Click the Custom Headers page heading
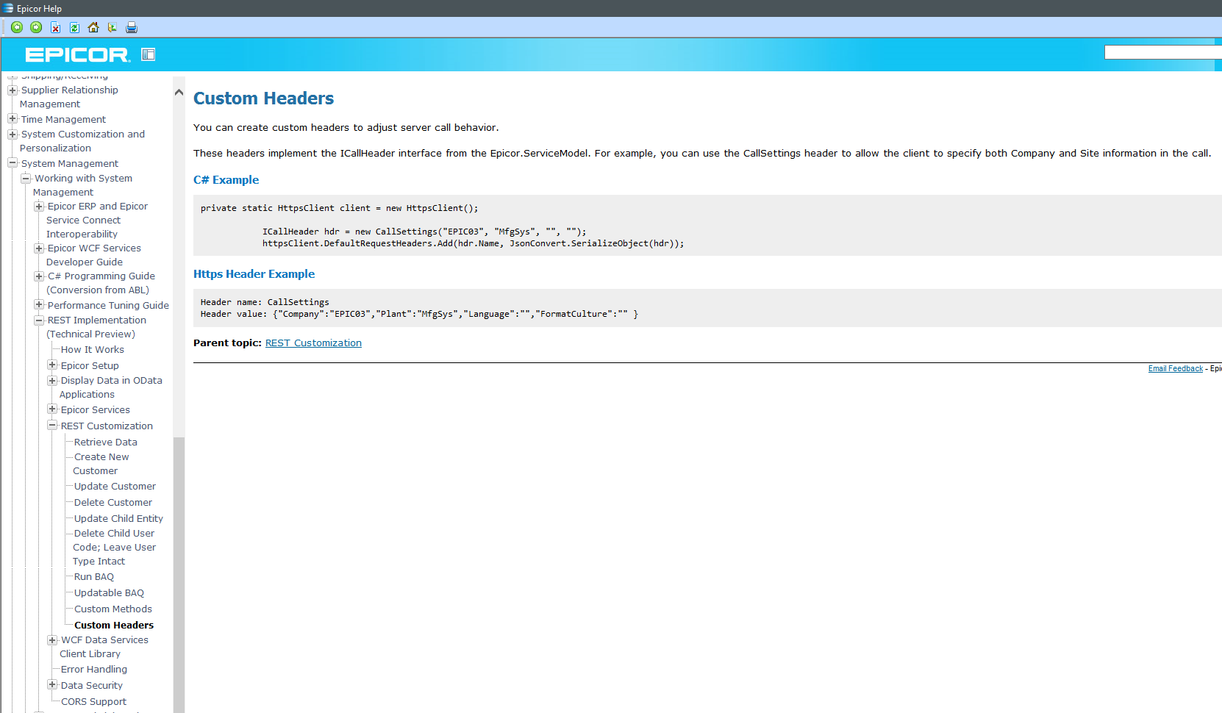1222x713 pixels. click(263, 98)
